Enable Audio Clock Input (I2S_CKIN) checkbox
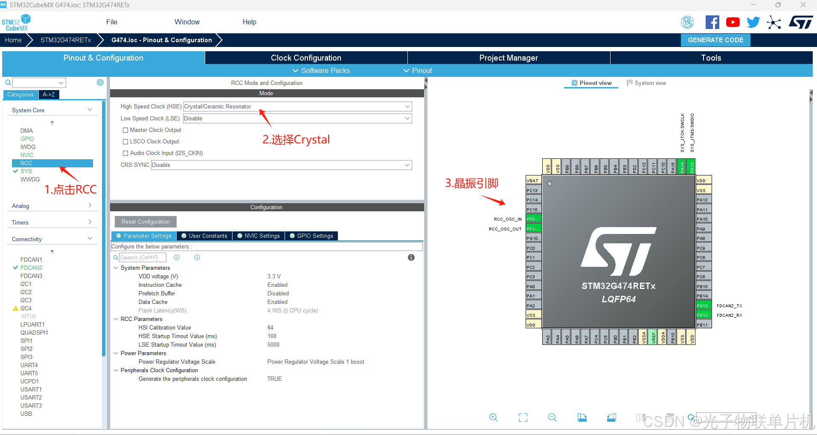 [x=125, y=153]
